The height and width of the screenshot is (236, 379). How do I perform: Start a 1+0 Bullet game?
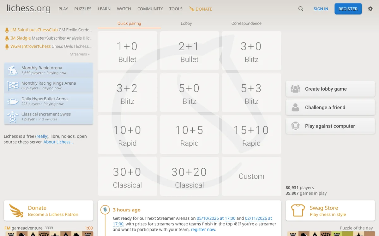127,51
